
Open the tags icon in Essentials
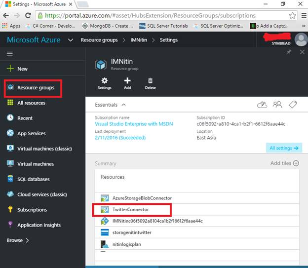[x=293, y=105]
